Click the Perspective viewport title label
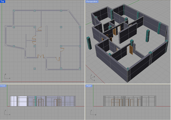The width and height of the screenshot is (171, 120). pos(92,1)
